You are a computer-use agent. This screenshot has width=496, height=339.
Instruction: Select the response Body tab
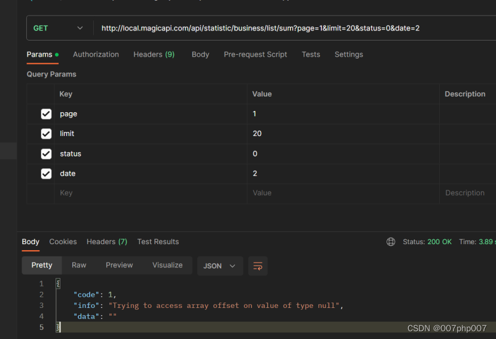coord(30,242)
